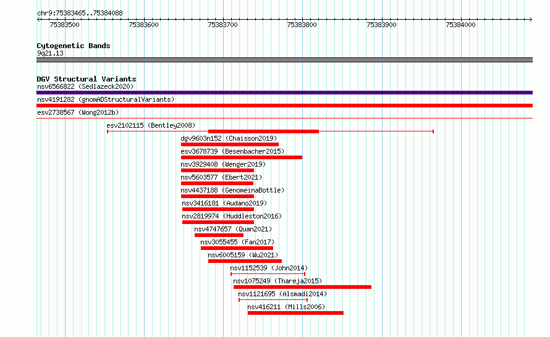This screenshot has height=337, width=550.
Task: Open nsv4747657 (Quan2021) label
Action: (233, 229)
